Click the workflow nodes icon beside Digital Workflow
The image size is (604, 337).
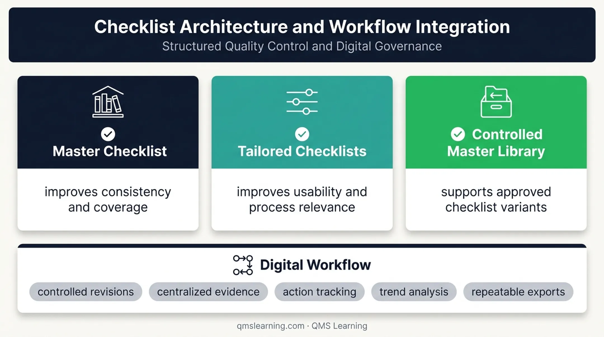point(243,265)
